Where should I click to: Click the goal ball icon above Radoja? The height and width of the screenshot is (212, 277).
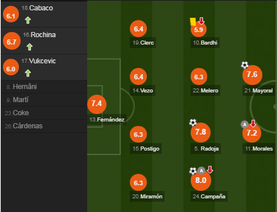coord(193,123)
